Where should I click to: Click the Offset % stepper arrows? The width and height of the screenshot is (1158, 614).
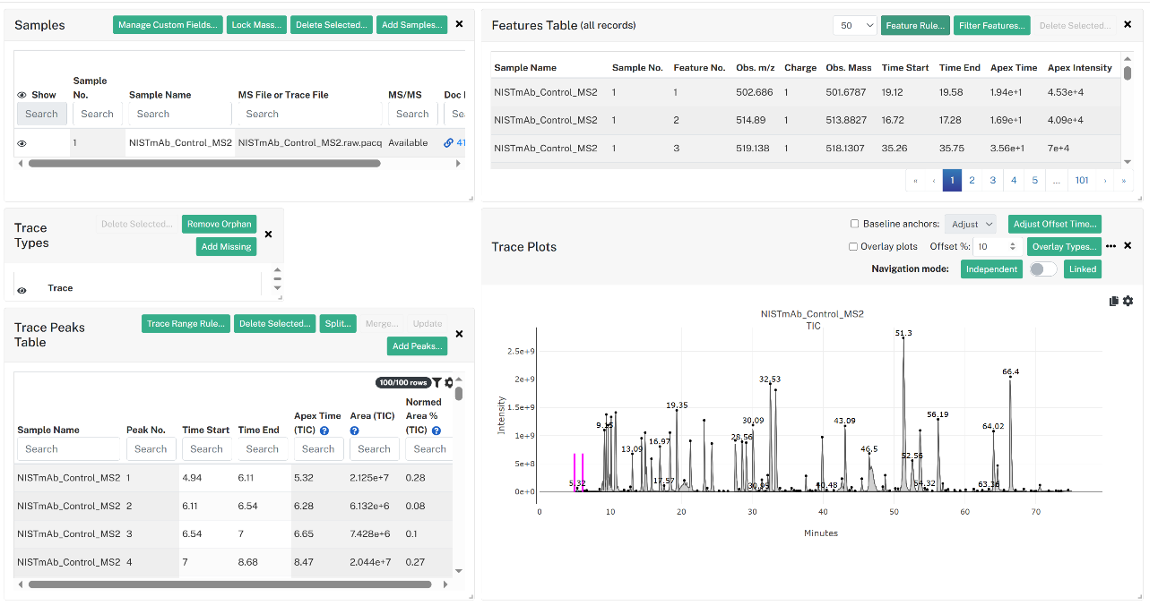point(1013,246)
